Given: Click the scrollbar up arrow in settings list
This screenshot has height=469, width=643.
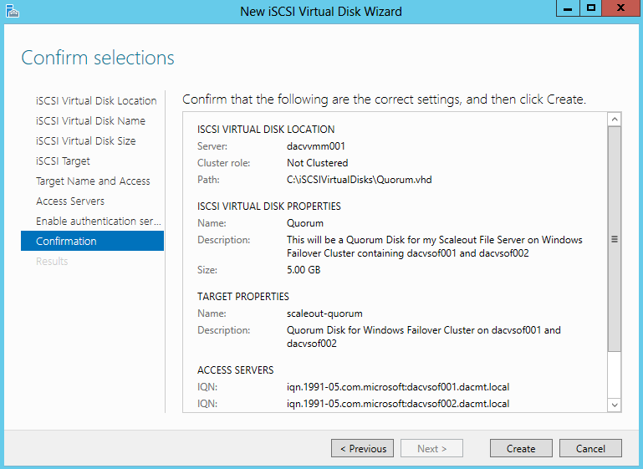Looking at the screenshot, I should click(615, 120).
